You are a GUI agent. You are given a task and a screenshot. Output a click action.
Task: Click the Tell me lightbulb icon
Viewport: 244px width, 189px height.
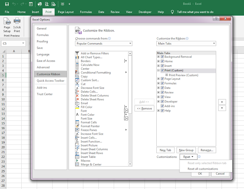tap(172, 12)
